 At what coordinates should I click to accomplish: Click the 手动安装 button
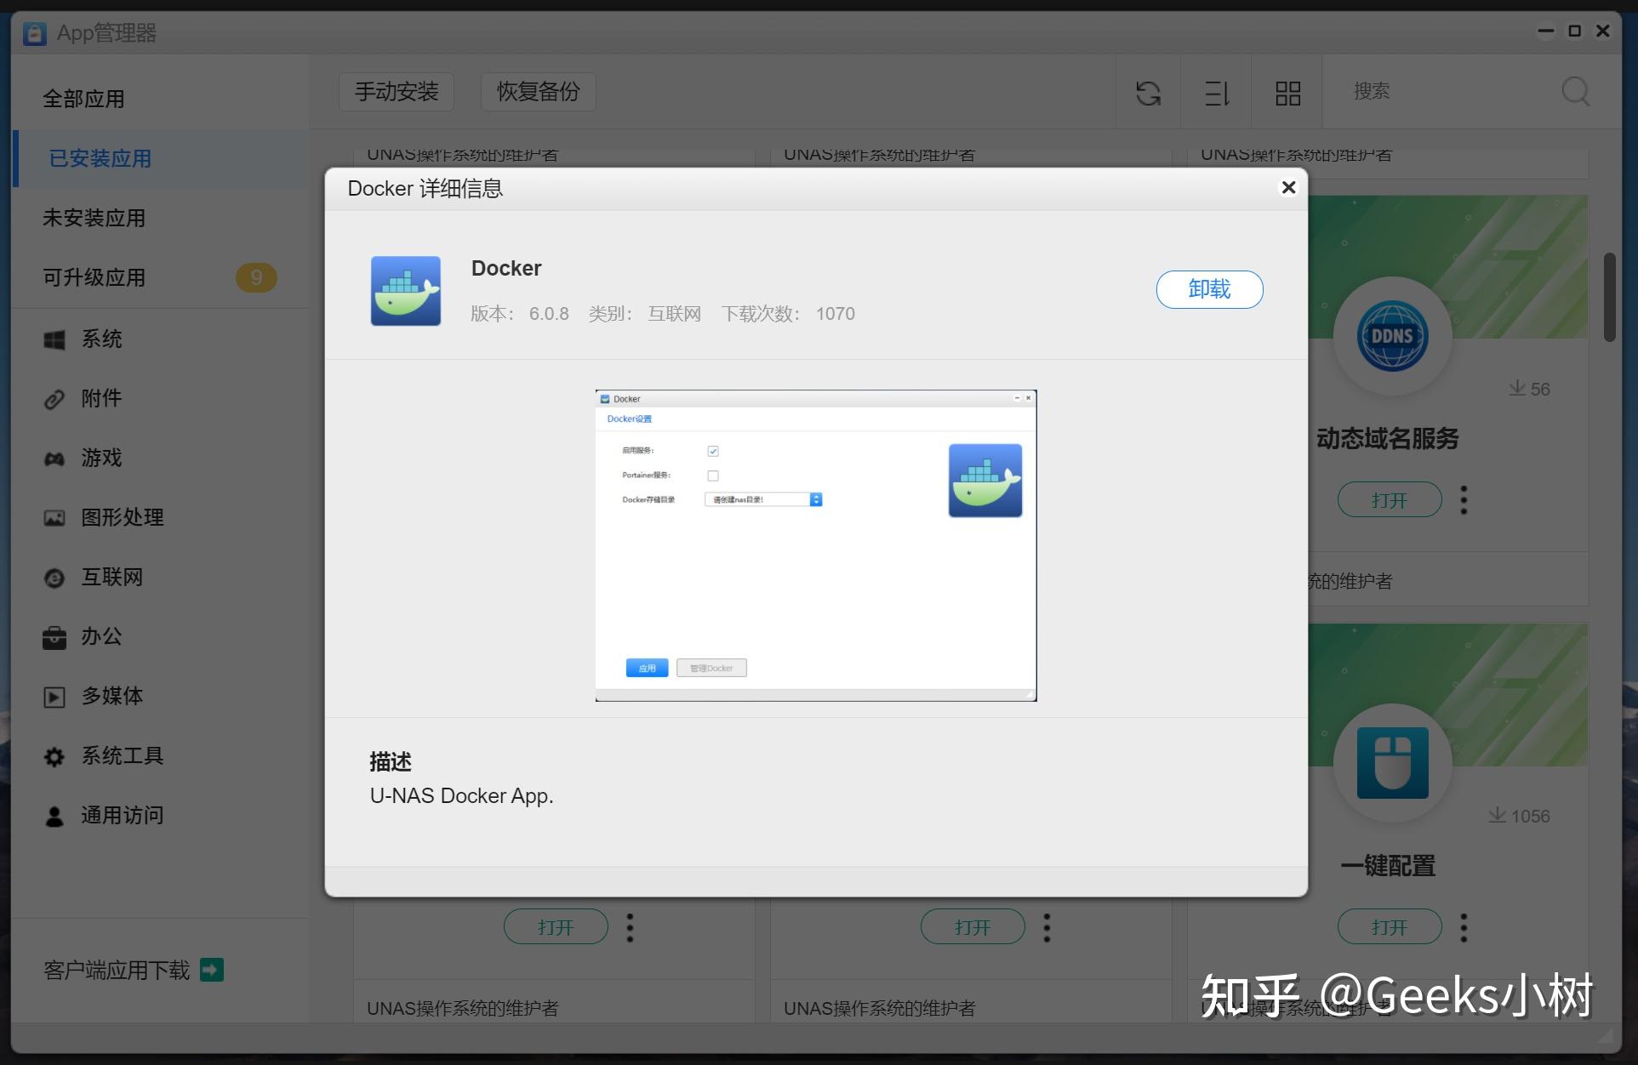click(x=397, y=92)
